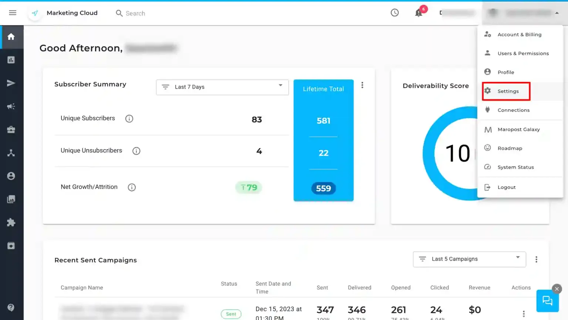
Task: Select Users & Permissions menu item
Action: click(x=520, y=54)
